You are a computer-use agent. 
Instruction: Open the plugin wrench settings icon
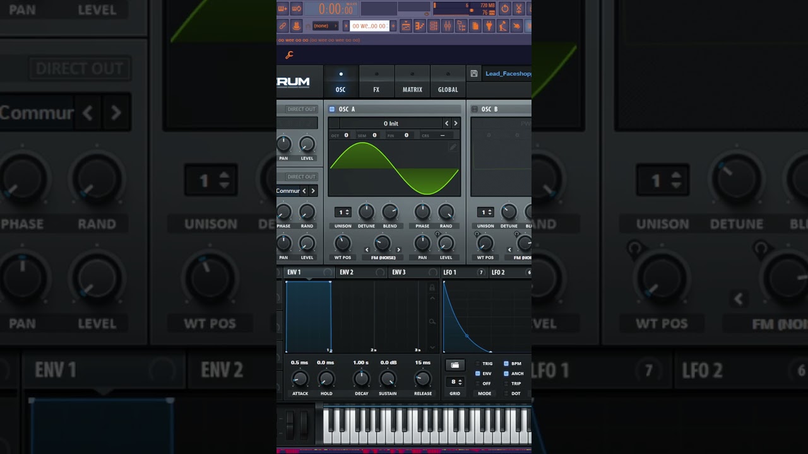pyautogui.click(x=289, y=55)
